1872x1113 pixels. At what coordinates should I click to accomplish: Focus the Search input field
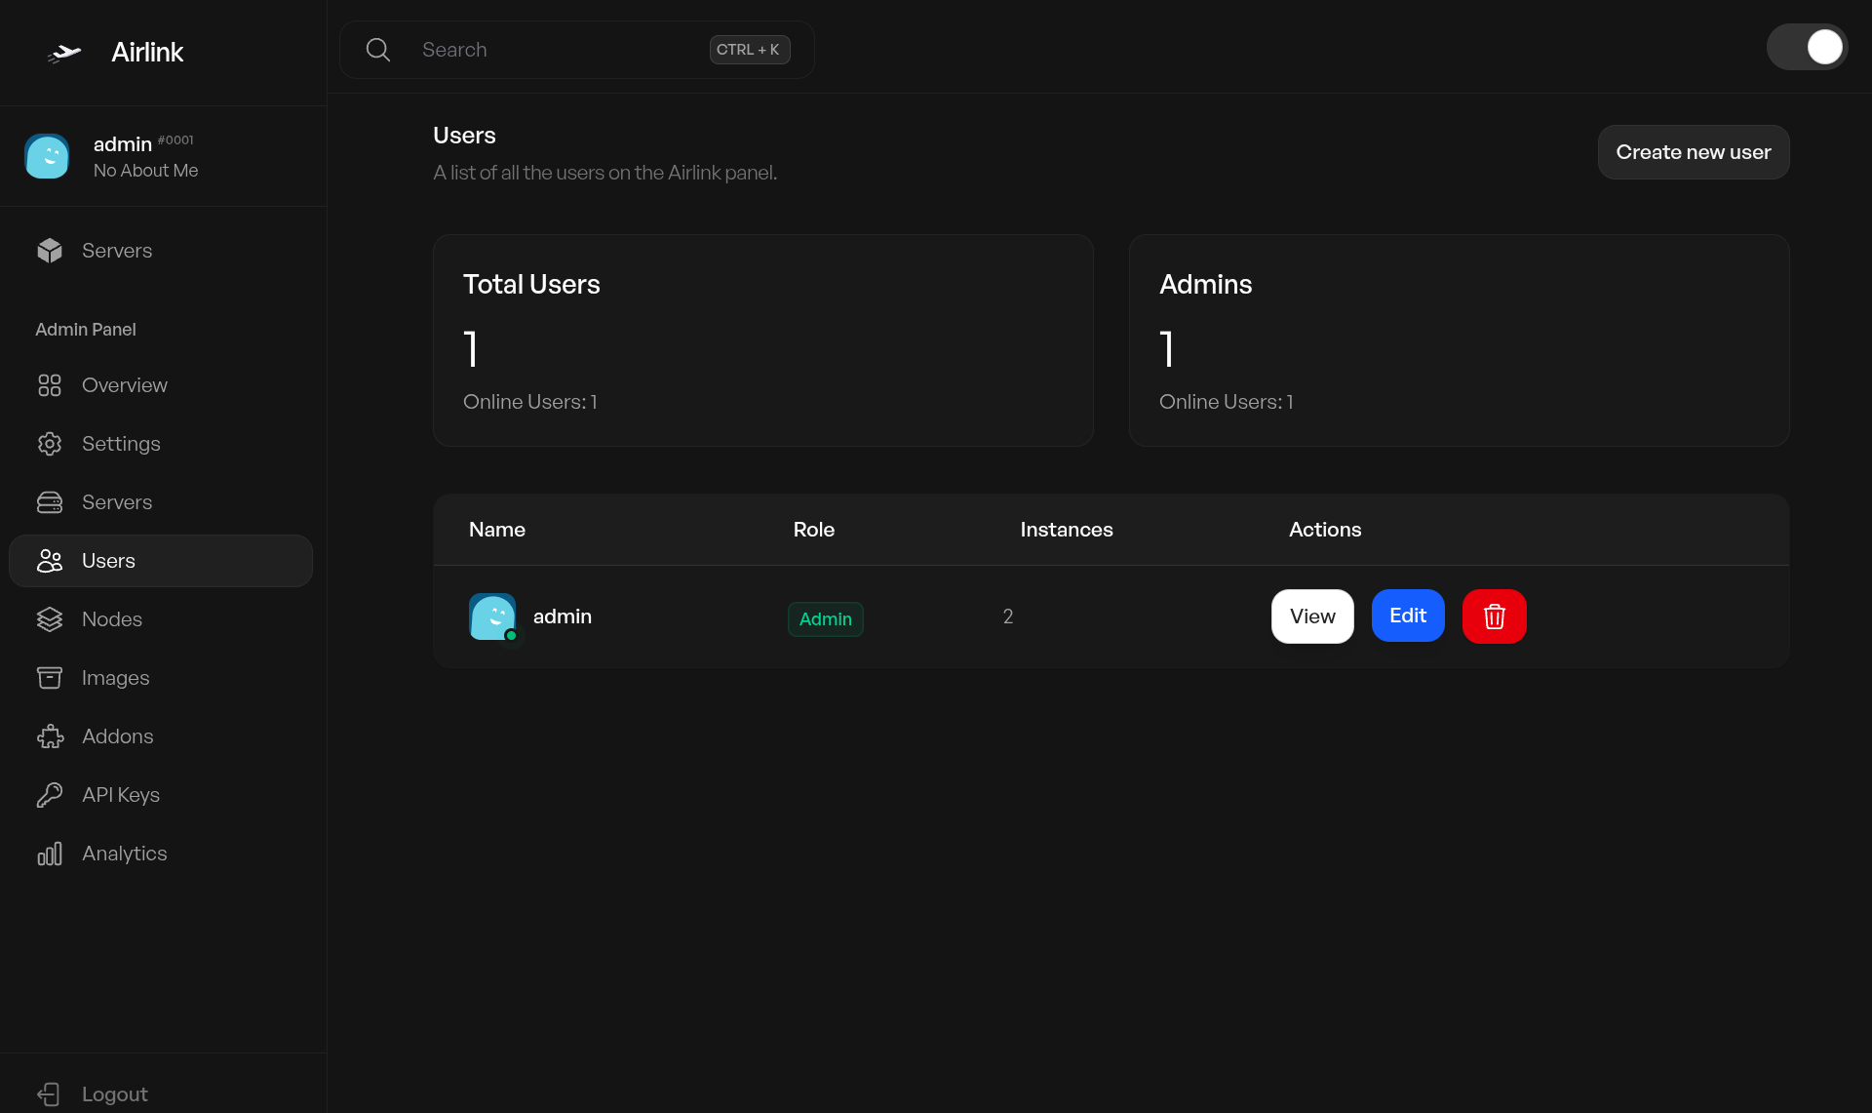point(577,50)
